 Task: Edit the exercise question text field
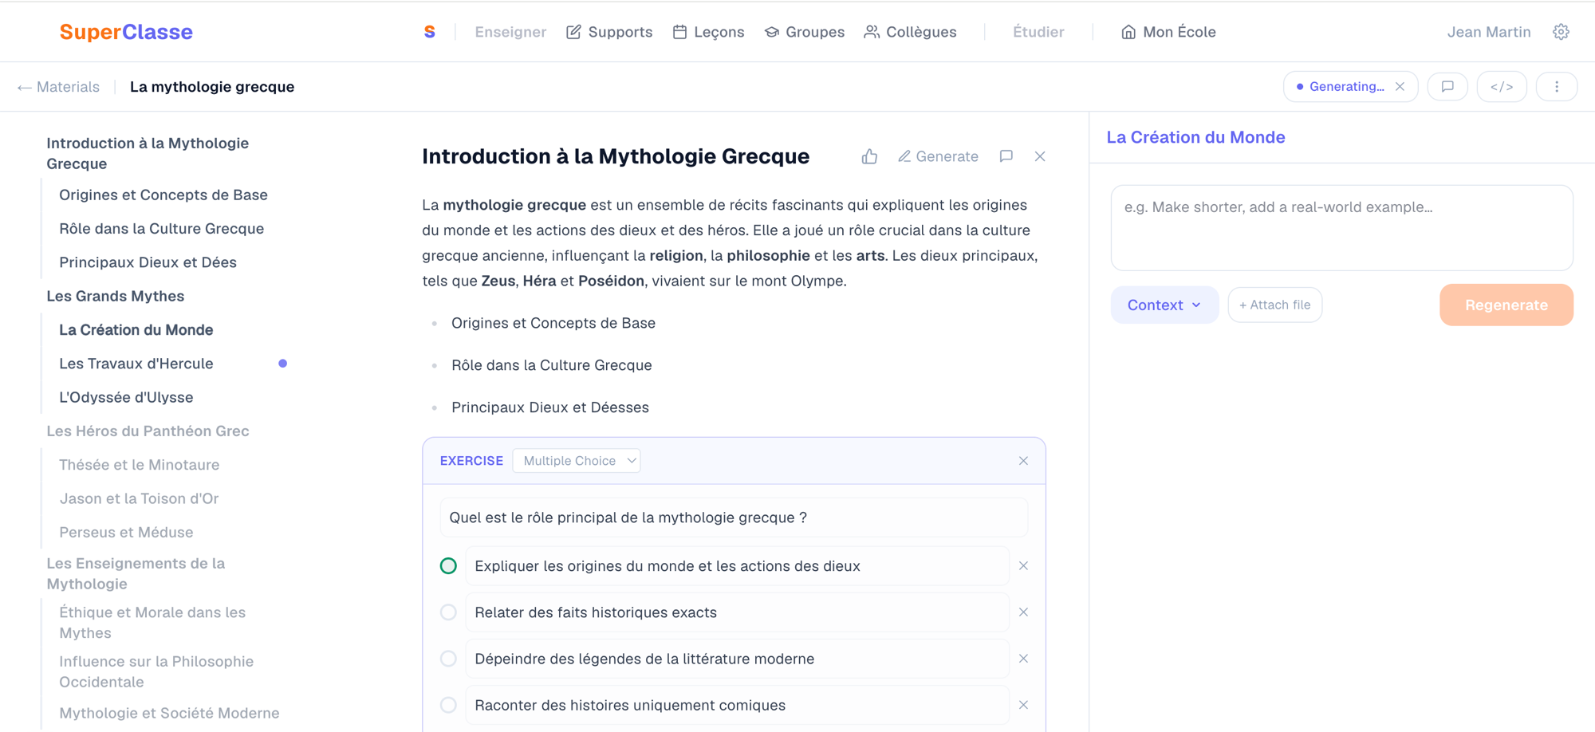(734, 518)
